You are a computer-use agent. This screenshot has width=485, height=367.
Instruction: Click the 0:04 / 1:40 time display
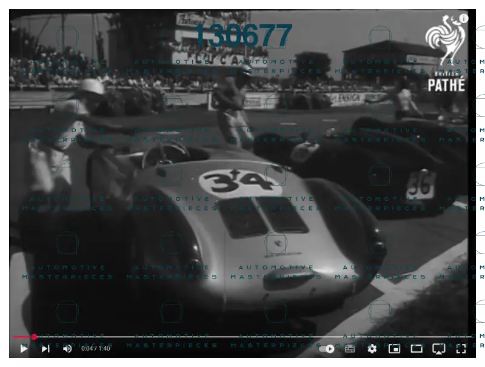(x=96, y=349)
